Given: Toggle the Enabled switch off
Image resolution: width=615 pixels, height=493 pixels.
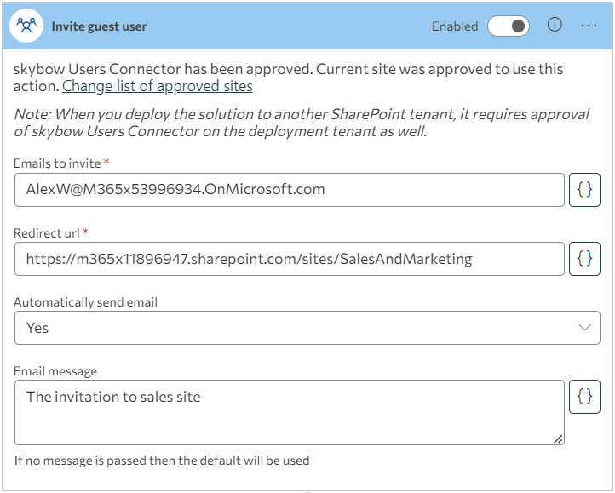Looking at the screenshot, I should coord(509,26).
